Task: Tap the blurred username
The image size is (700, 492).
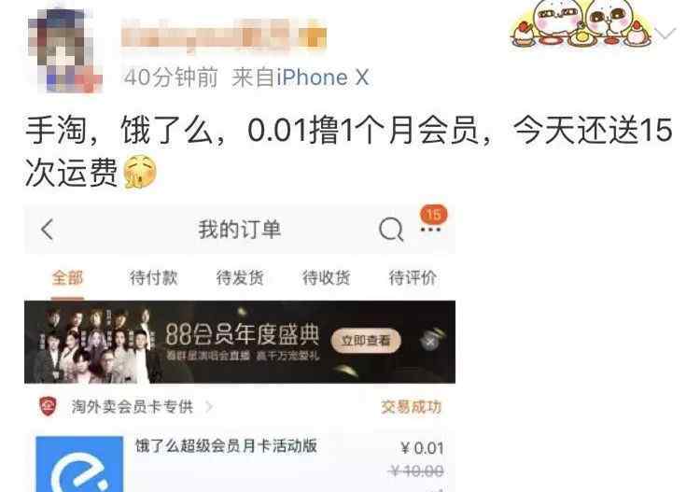Action: [x=224, y=35]
